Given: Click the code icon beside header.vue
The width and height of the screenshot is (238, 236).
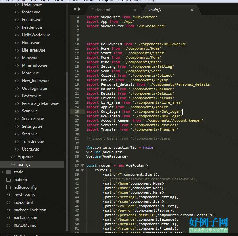Looking at the screenshot, I should click(17, 27).
